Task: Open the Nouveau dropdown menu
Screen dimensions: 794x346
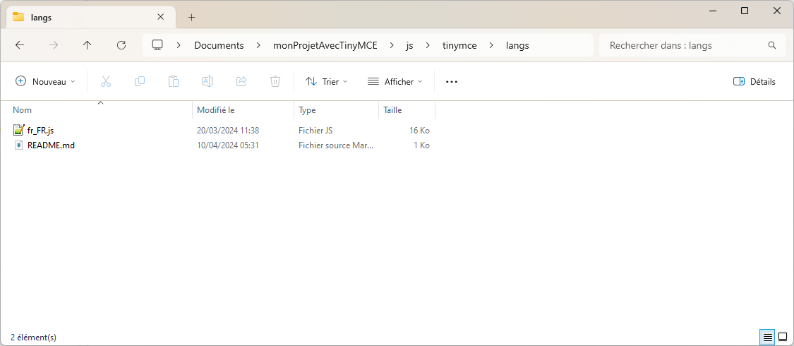Action: pos(45,82)
